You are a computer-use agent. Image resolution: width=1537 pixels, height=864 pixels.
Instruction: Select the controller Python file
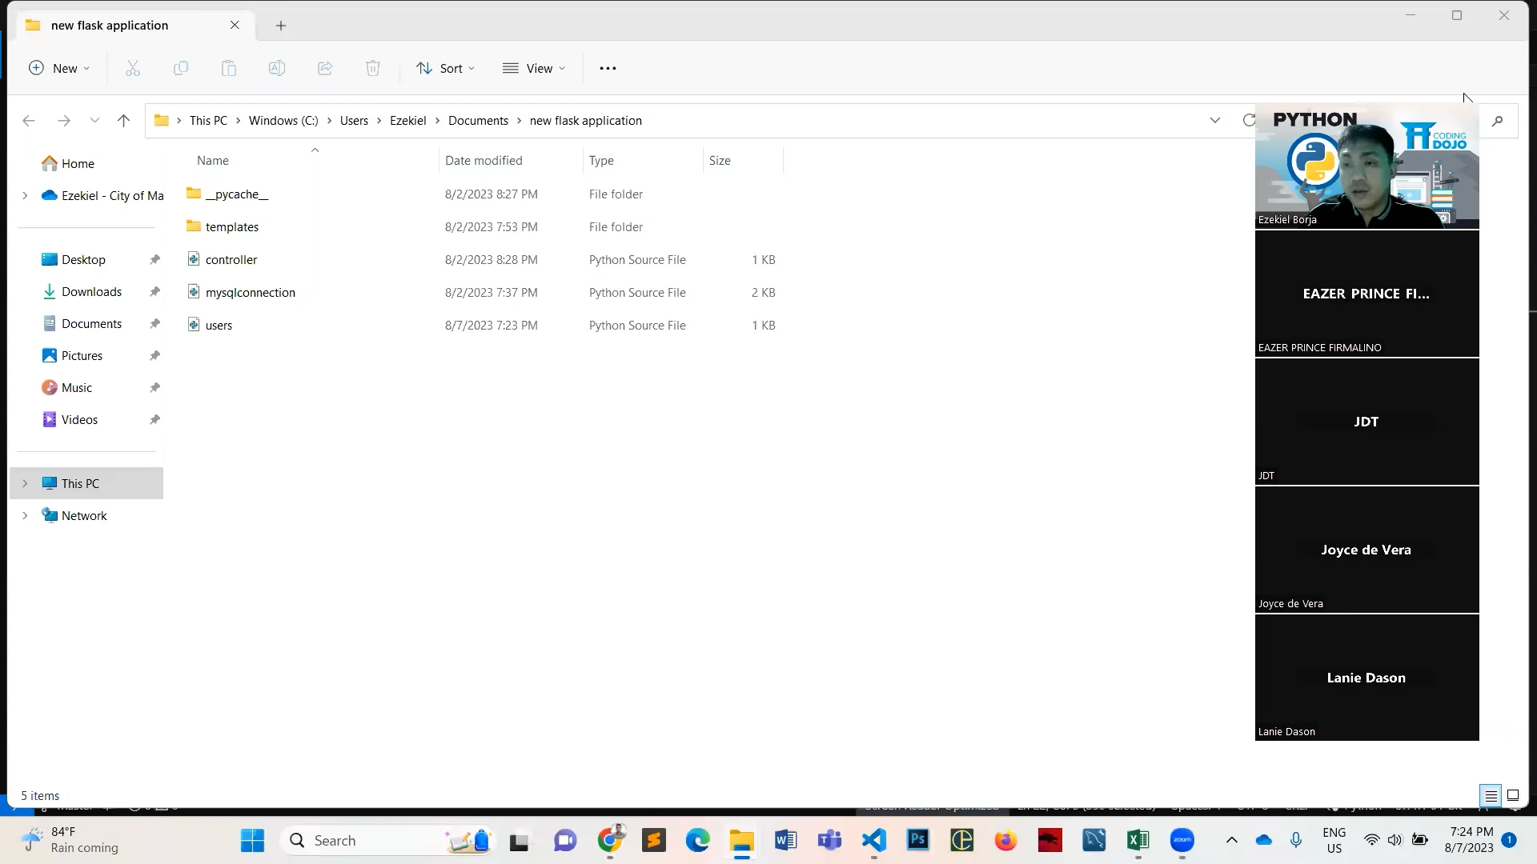click(x=231, y=260)
